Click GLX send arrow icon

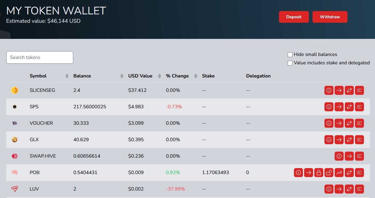pos(339,140)
